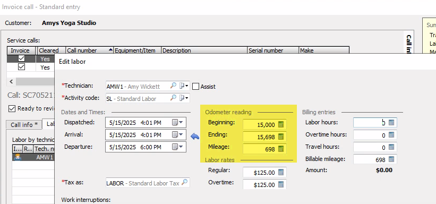Click the Invoice column header
This screenshot has width=436, height=204.
point(21,50)
